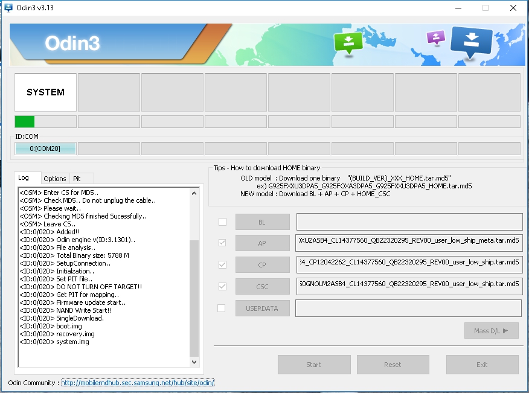Open the Odin Community samsung.net link
Viewport: 529px width, 393px height.
click(x=138, y=383)
